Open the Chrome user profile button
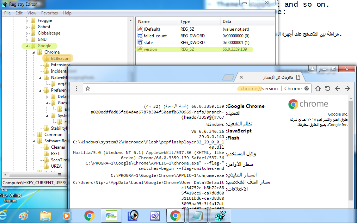This screenshot has height=223, width=357. [313, 69]
